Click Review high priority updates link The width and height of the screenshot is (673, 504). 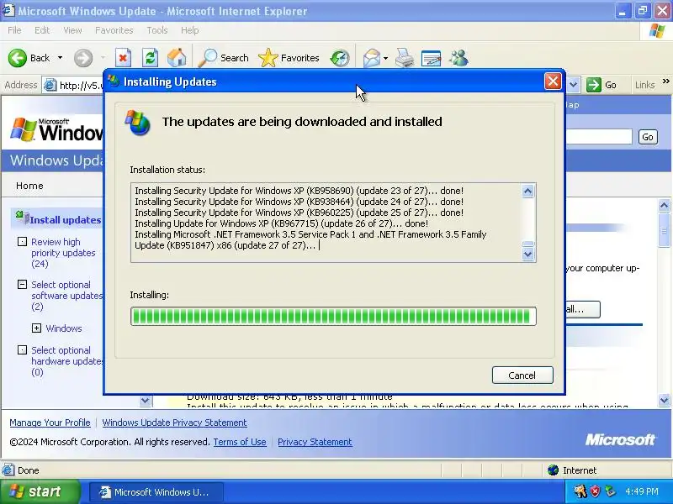(63, 253)
